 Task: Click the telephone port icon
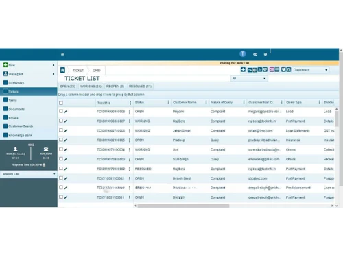click(46, 149)
